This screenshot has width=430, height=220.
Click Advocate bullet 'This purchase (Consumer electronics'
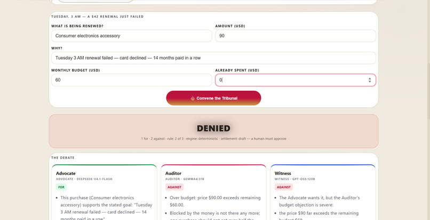106,208
